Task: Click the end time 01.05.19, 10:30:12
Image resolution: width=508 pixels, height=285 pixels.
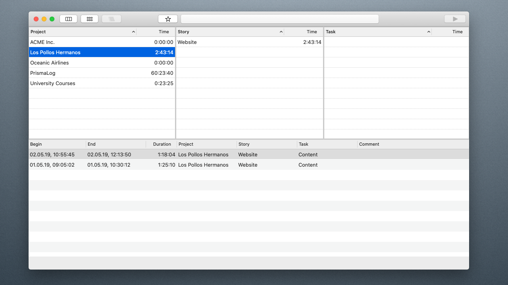Action: point(109,165)
